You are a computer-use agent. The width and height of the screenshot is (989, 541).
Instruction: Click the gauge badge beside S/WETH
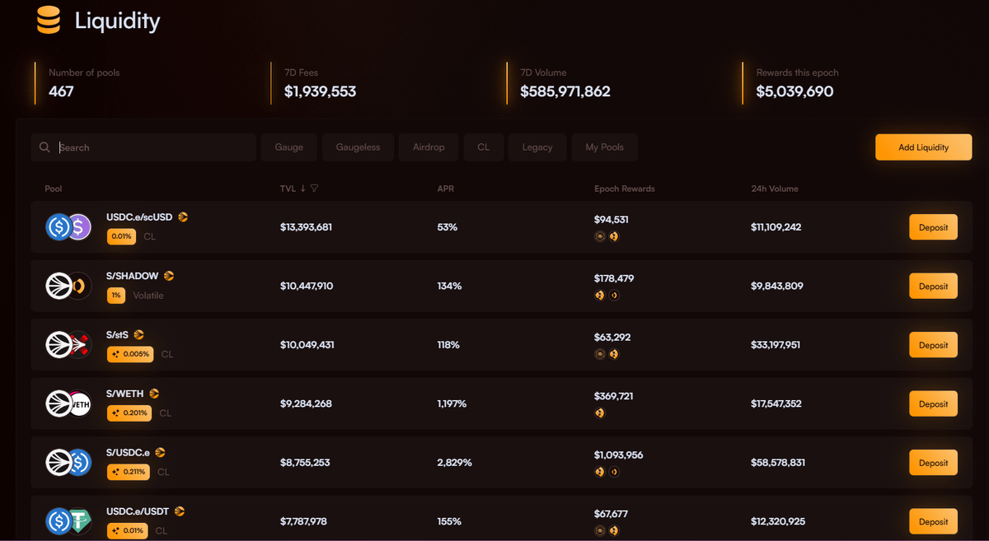pos(154,394)
